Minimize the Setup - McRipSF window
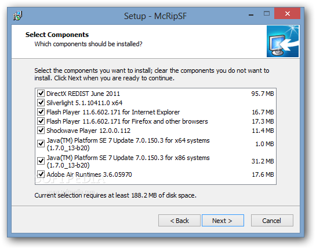This screenshot has height=249, width=316. click(251, 14)
